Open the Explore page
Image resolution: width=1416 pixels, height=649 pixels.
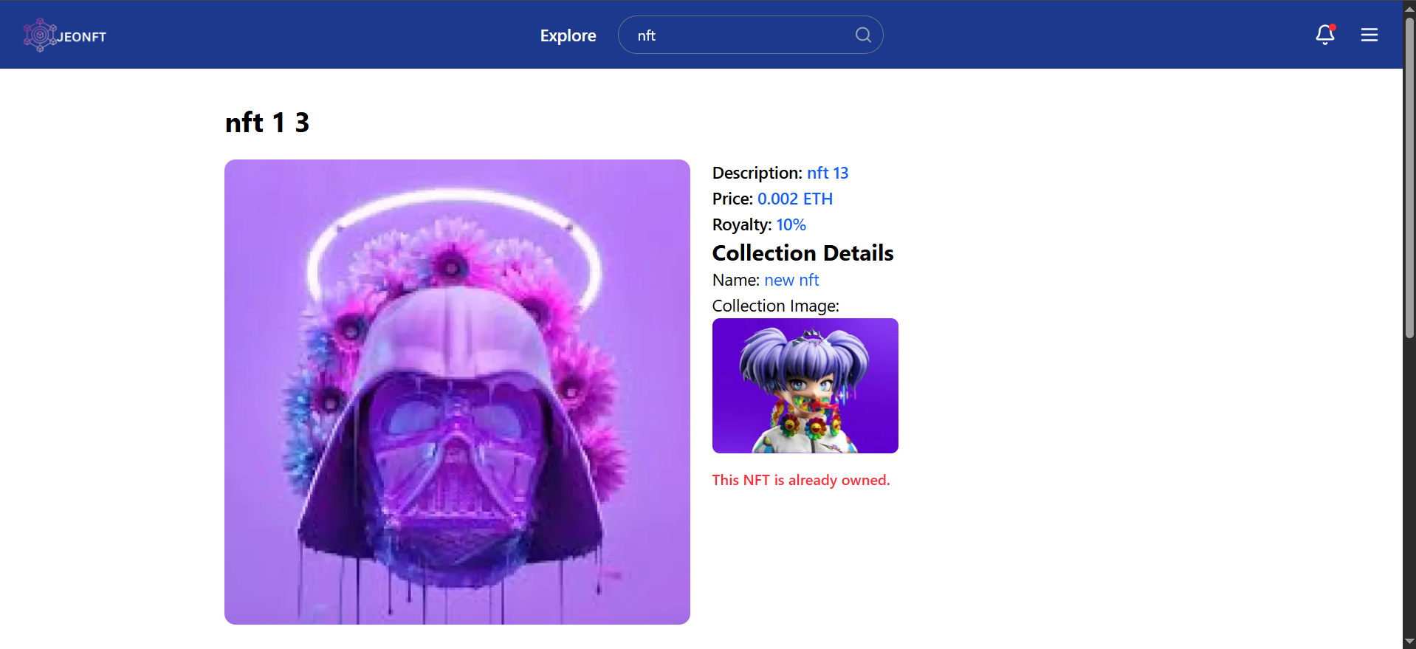pyautogui.click(x=568, y=35)
